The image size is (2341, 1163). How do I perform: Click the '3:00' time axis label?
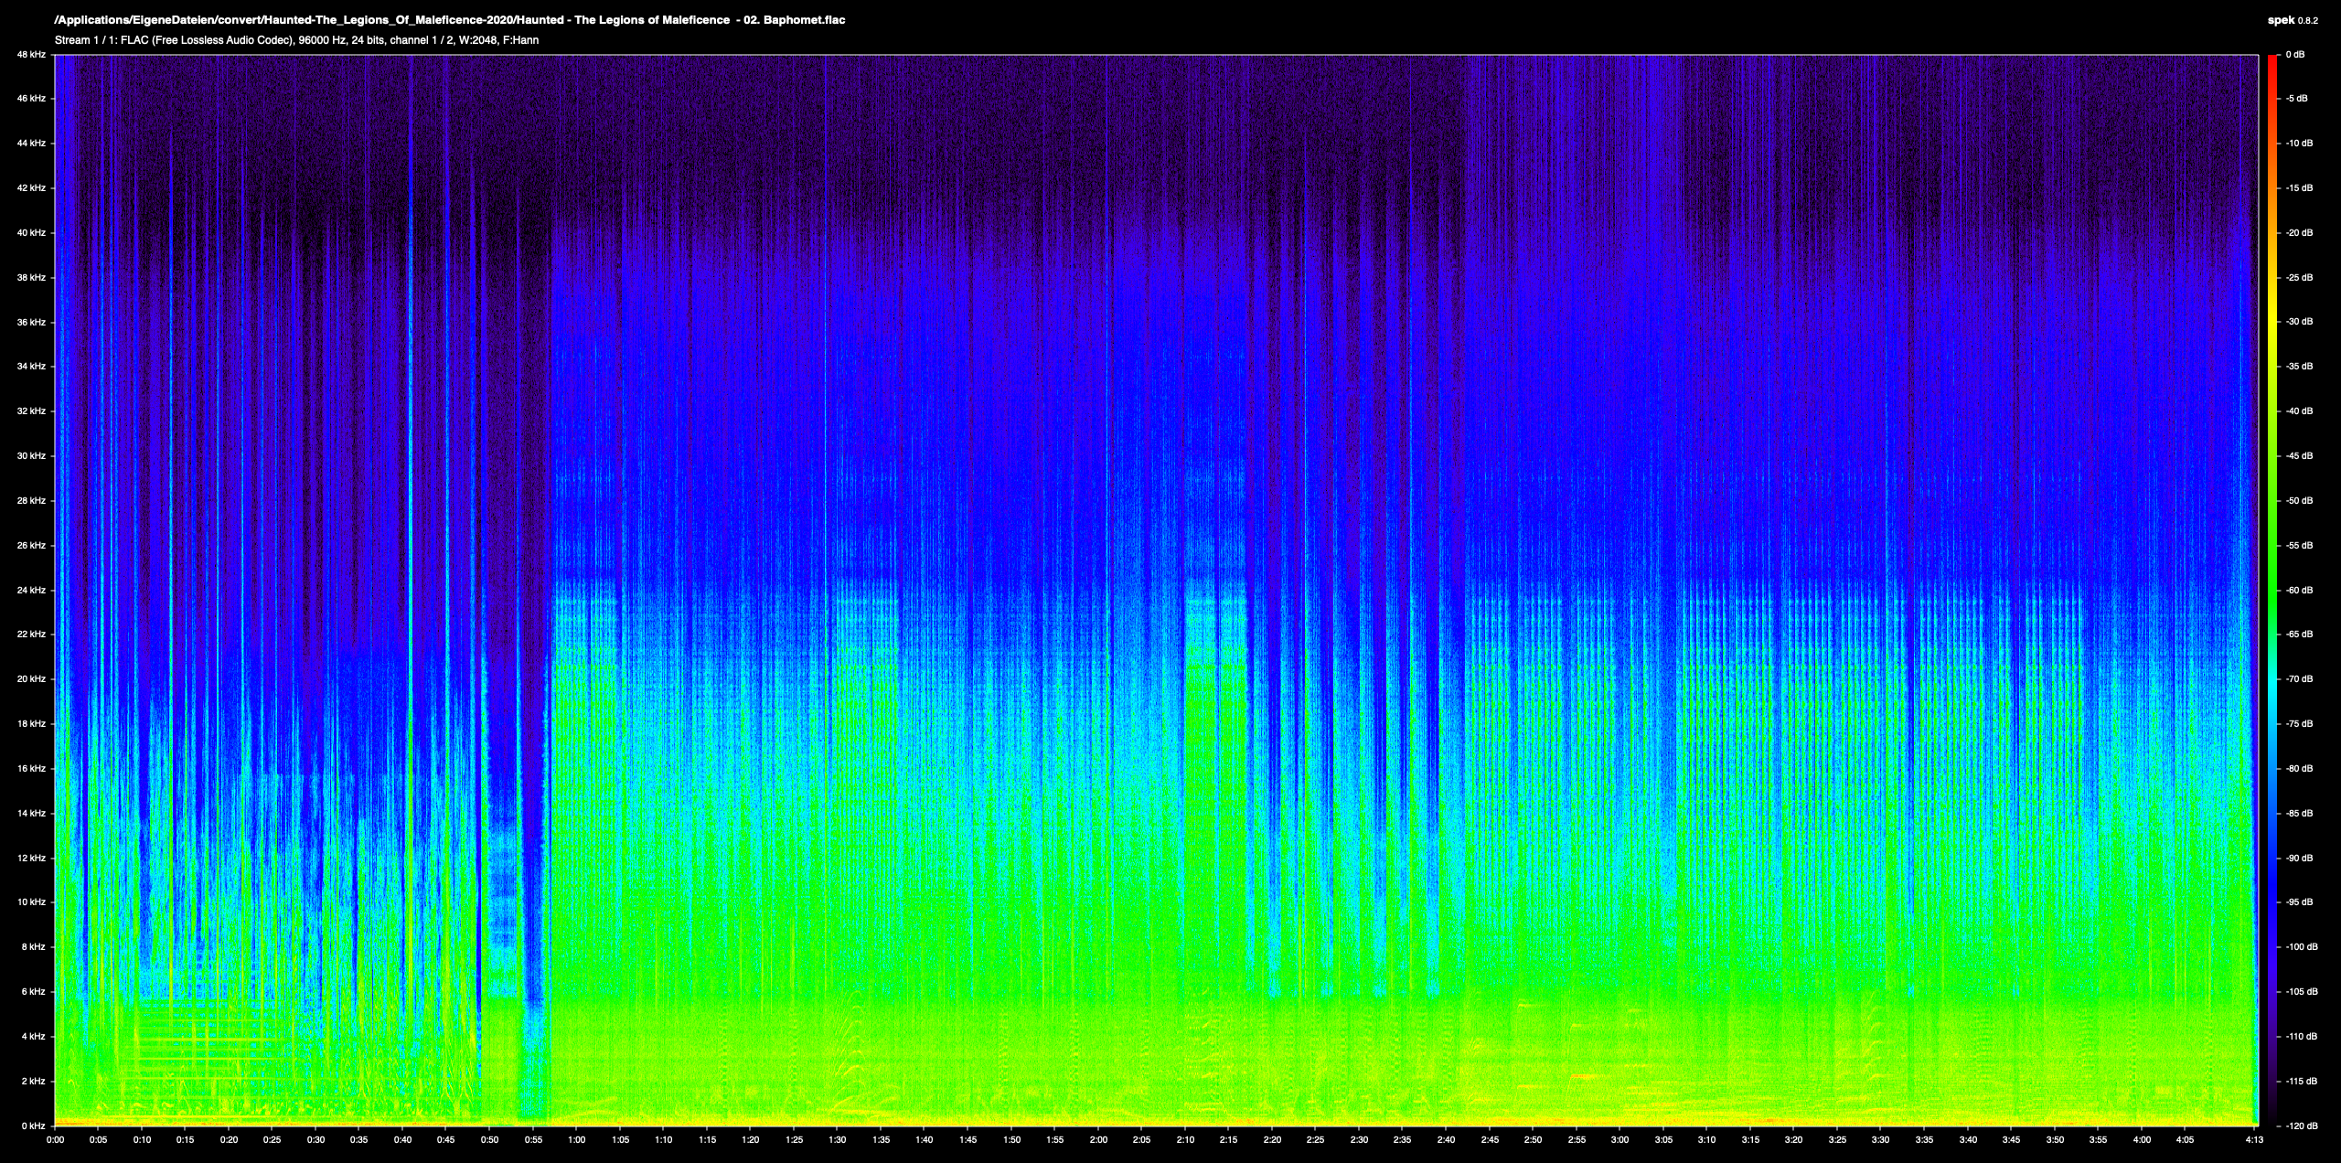pos(1620,1140)
